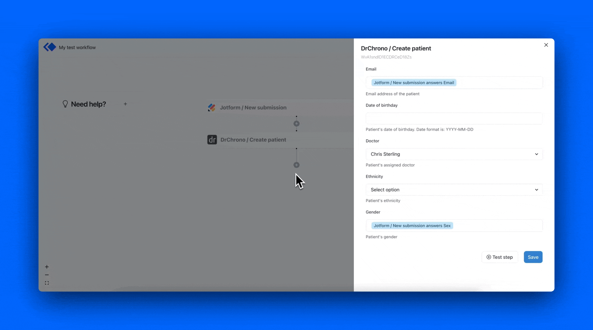Click the Jotform node icon
Image resolution: width=593 pixels, height=330 pixels.
[x=212, y=108]
